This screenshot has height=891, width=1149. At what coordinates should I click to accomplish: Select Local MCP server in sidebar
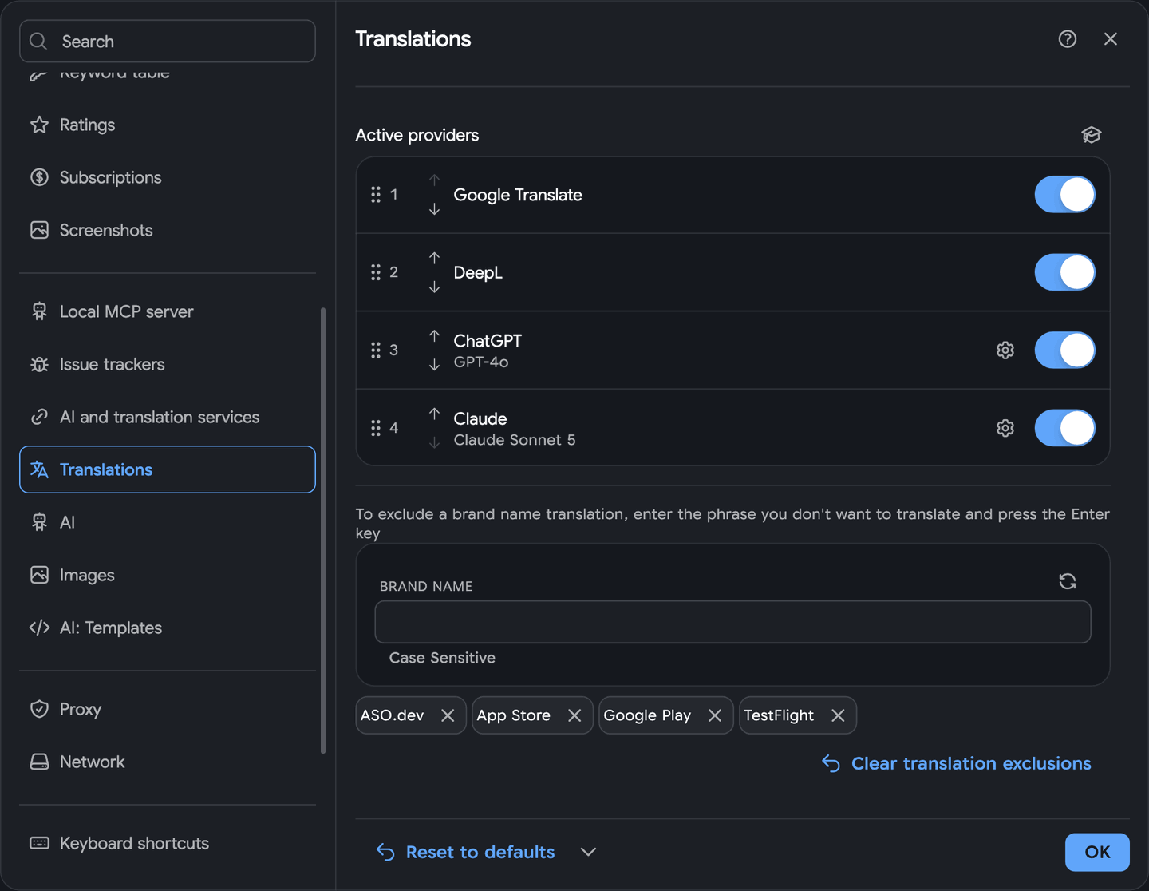pyautogui.click(x=168, y=311)
